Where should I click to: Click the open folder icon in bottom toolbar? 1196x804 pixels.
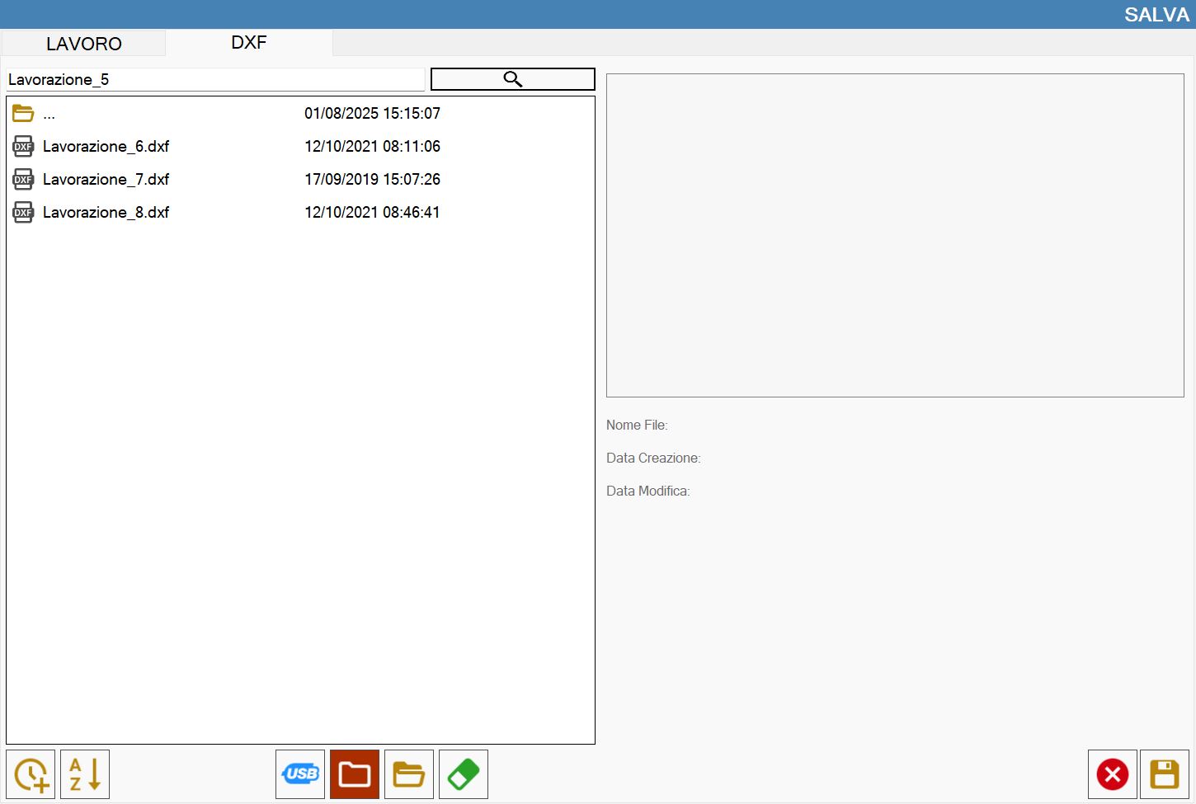409,774
